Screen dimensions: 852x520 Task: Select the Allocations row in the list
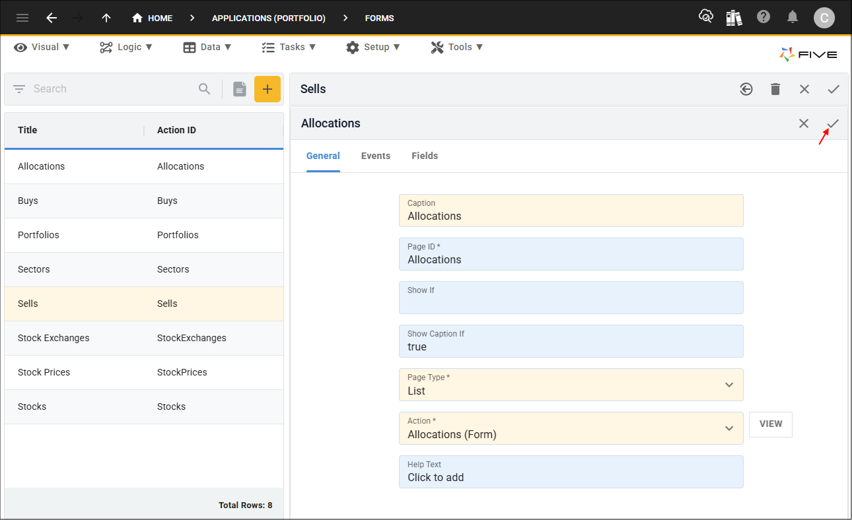[x=144, y=166]
